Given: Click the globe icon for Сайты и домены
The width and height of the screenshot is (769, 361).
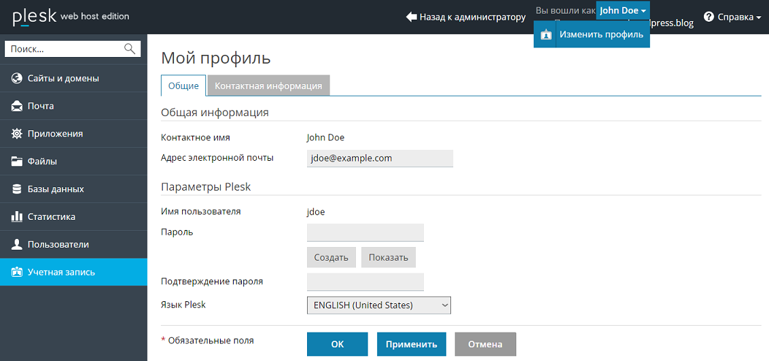Looking at the screenshot, I should (x=17, y=78).
